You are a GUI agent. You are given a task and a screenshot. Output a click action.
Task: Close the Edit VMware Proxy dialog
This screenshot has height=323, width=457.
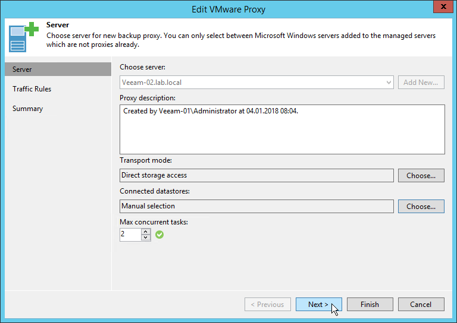point(441,8)
